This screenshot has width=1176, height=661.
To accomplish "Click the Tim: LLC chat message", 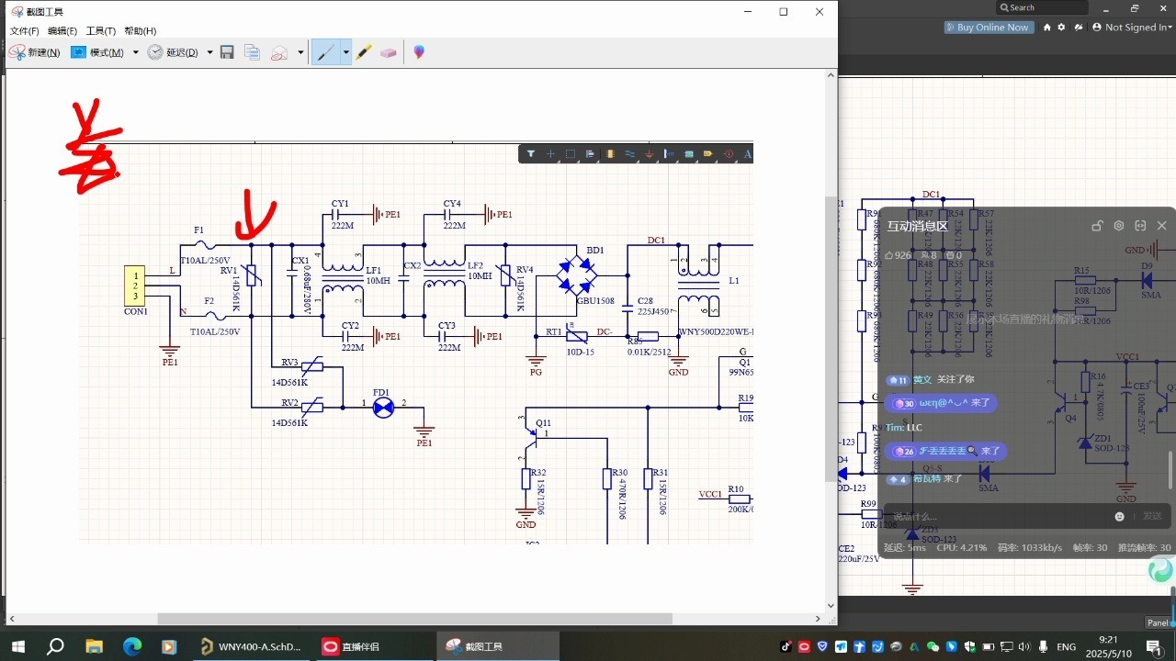I will point(903,428).
